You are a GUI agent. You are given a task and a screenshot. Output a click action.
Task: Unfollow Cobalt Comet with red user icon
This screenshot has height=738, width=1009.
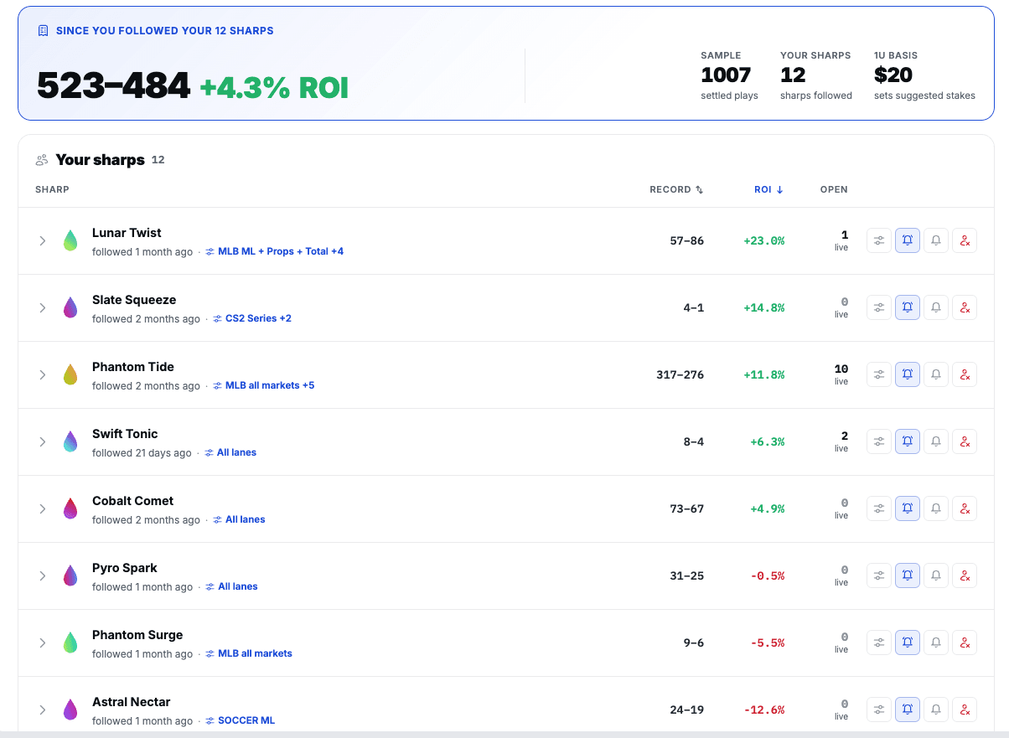click(965, 508)
